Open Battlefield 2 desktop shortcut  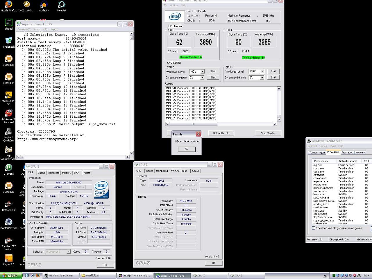point(9,205)
